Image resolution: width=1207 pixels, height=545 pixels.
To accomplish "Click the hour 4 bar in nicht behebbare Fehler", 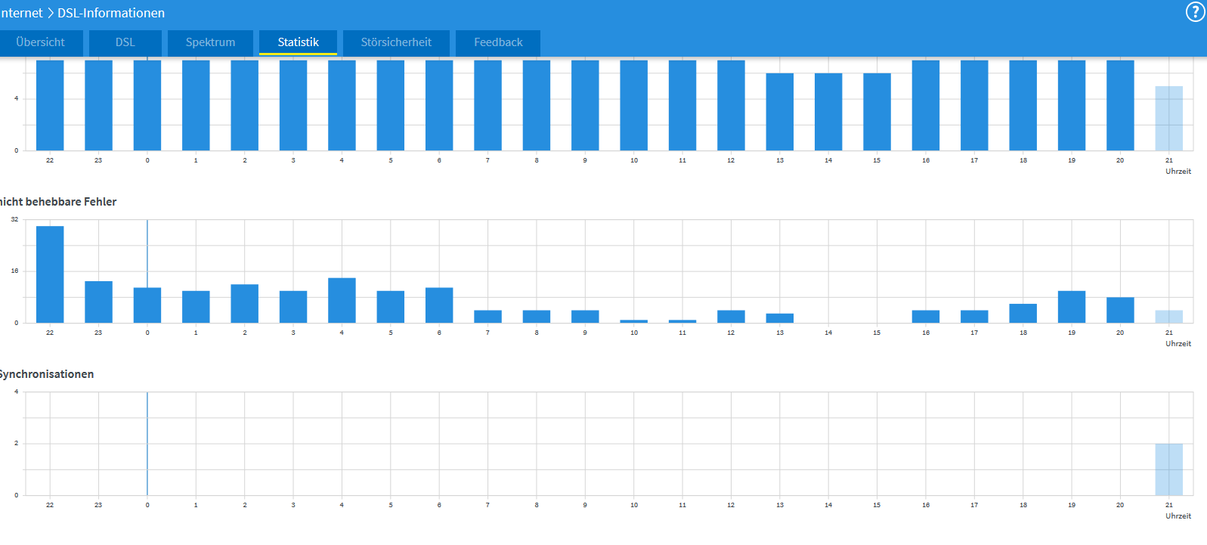I will tap(342, 300).
